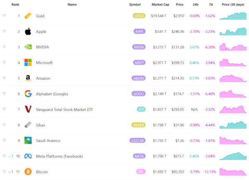The image size is (249, 180).
Task: Toggle favorite star for Gold
Action: [4, 15]
